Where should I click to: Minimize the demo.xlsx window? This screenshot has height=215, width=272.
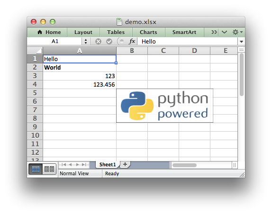pos(43,22)
